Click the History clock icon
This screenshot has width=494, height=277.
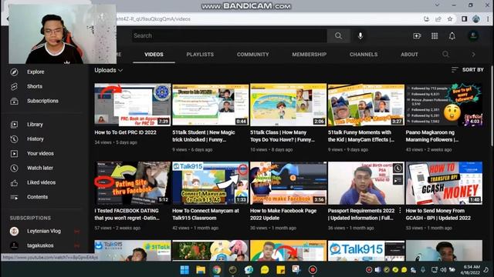[x=14, y=139]
